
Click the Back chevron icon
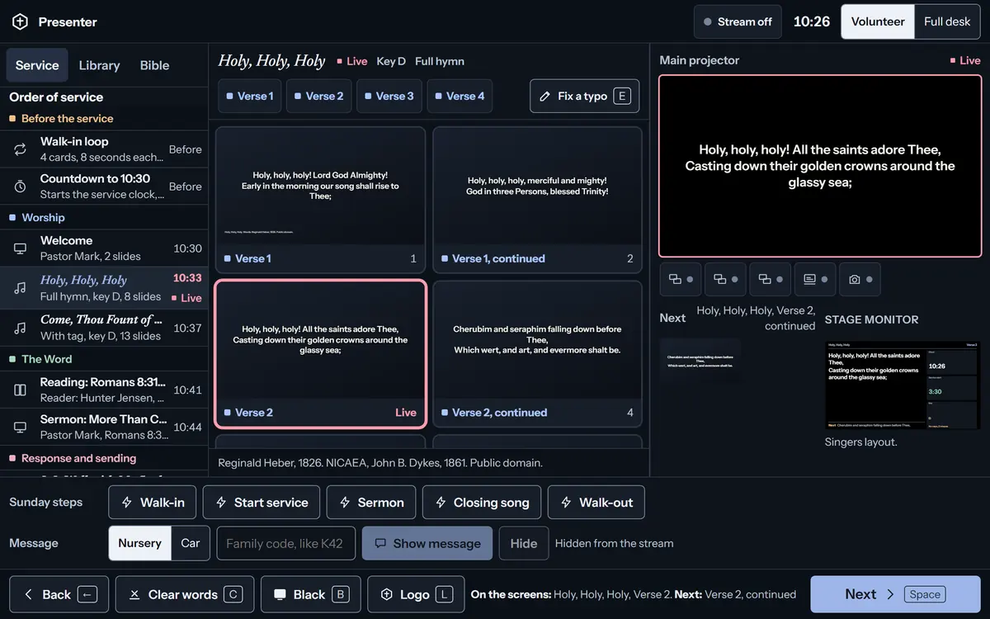(x=29, y=594)
